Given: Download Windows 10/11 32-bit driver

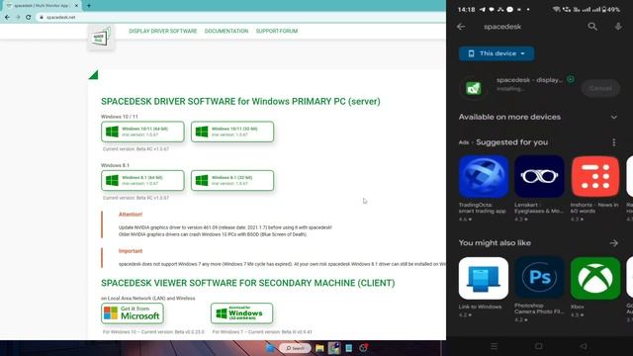Looking at the screenshot, I should (232, 132).
